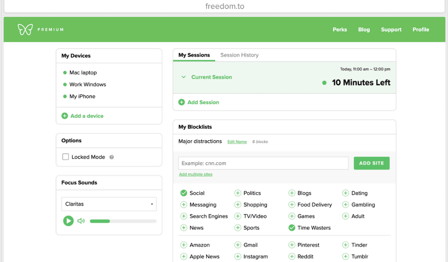The width and height of the screenshot is (448, 262).
Task: Switch to the Session History tab
Action: 239,55
